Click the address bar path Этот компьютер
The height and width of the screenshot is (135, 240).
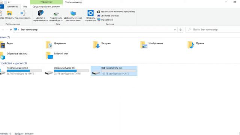pos(29,30)
